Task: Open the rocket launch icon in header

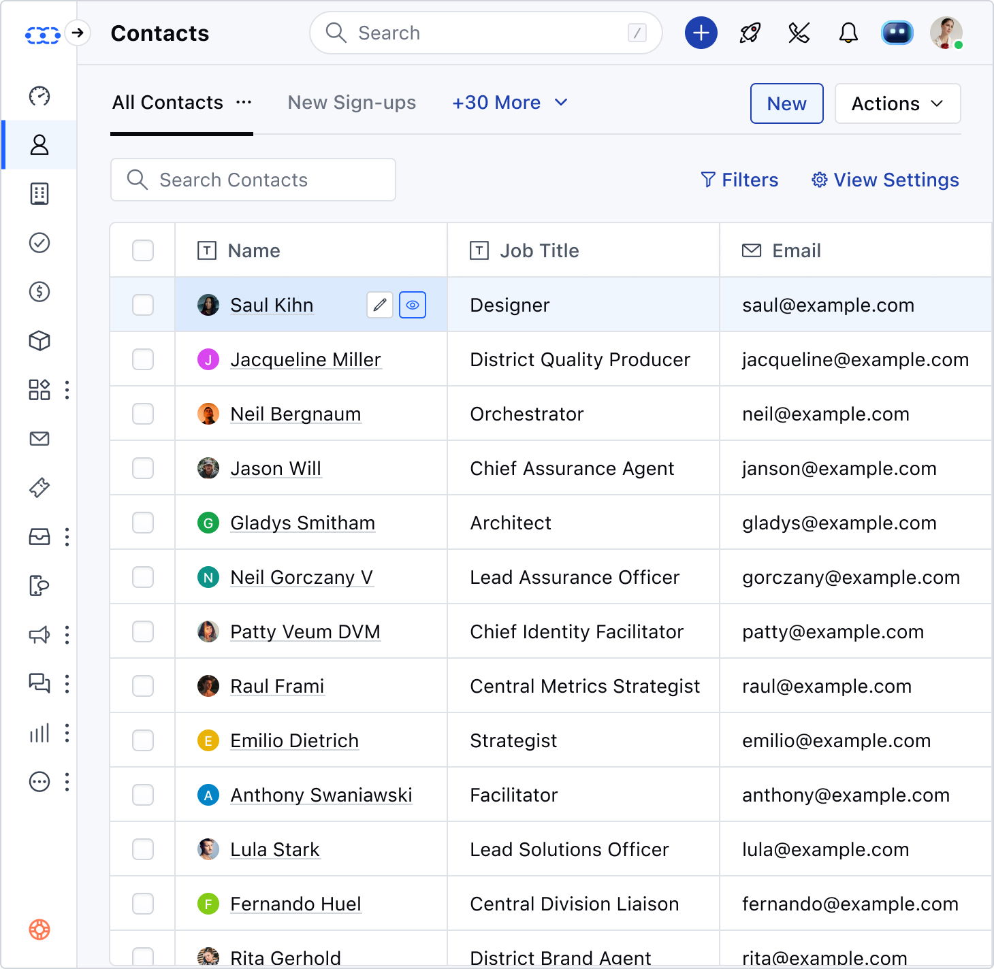Action: (x=750, y=33)
